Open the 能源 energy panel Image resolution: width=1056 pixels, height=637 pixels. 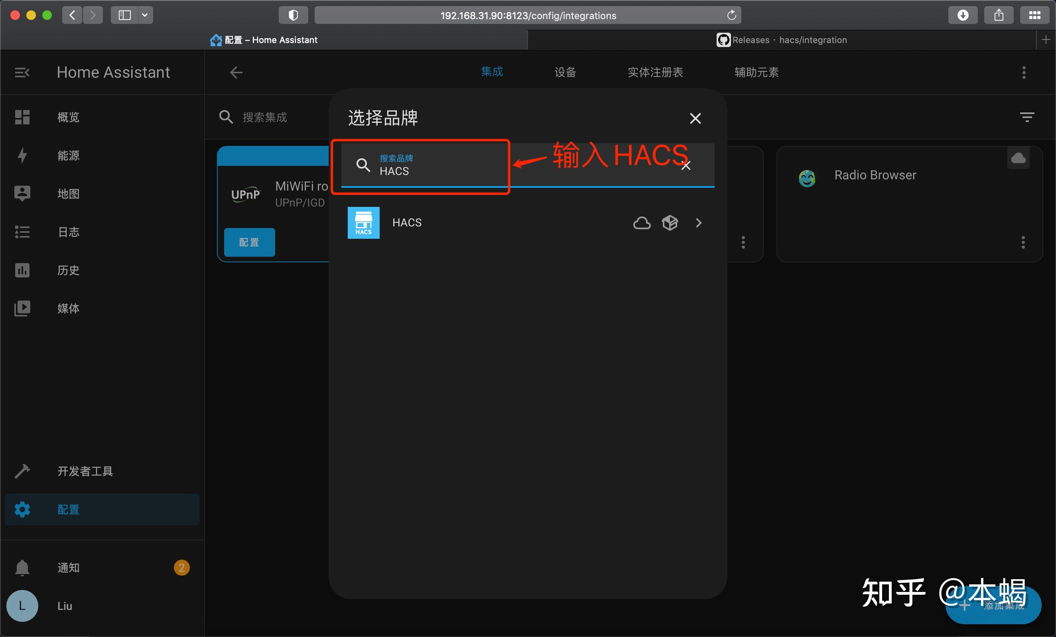point(68,155)
